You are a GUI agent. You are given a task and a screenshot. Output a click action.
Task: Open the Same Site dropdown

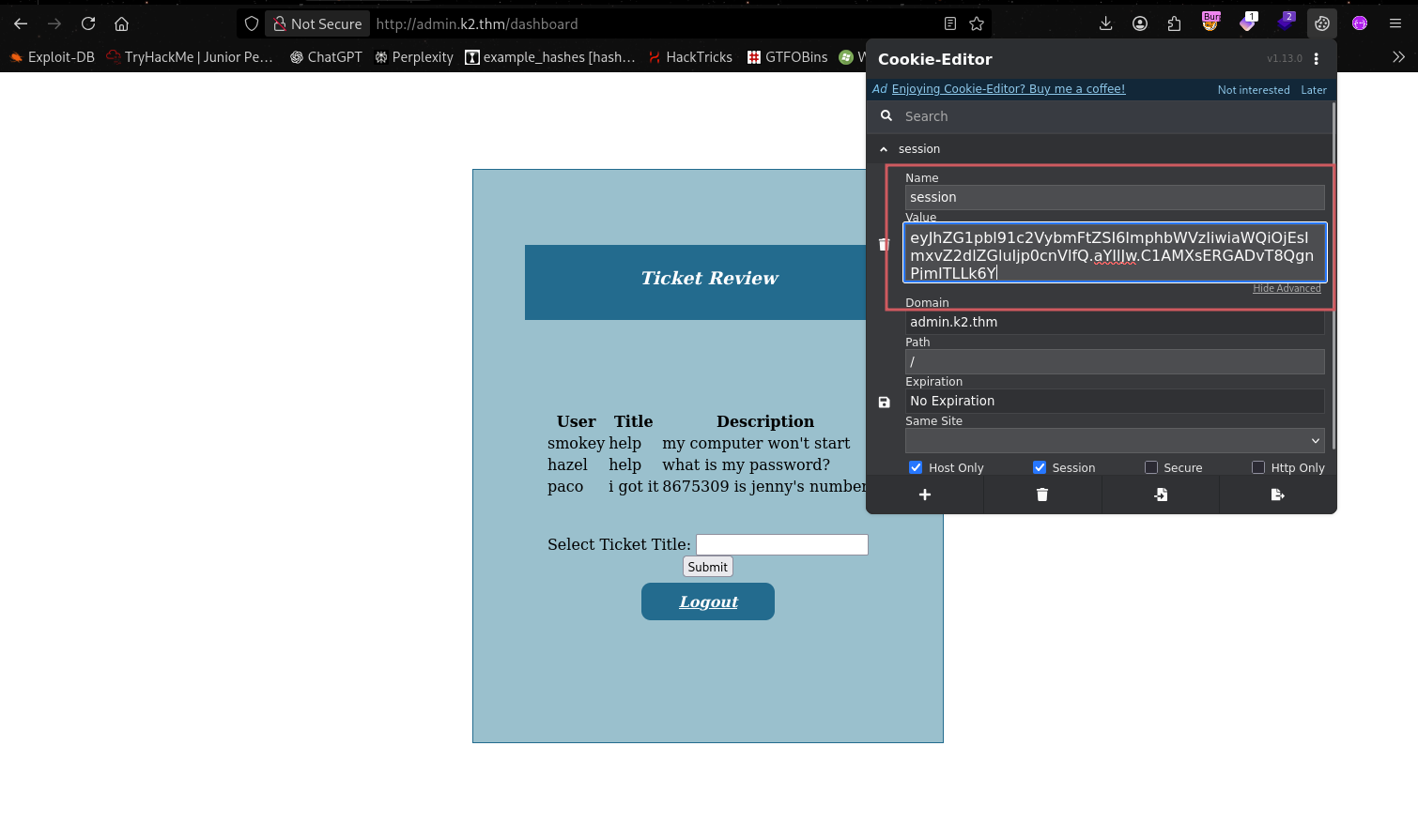(x=1114, y=440)
